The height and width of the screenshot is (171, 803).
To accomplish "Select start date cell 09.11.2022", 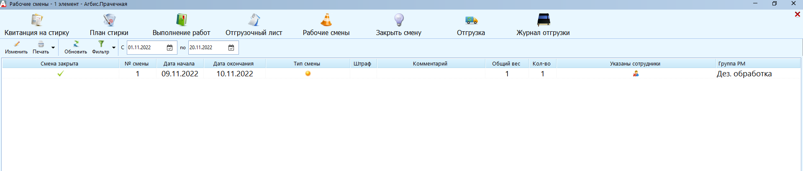I will 180,73.
